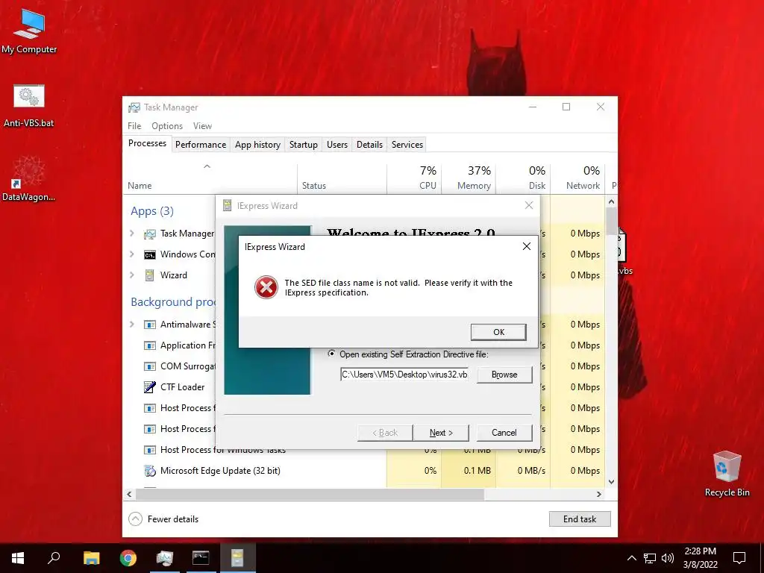Expand the Antimalware Service row
Viewport: 764px width, 573px height.
(131, 324)
